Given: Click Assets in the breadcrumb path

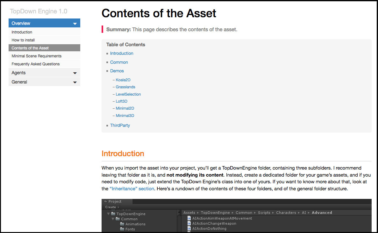Looking at the screenshot, I should click(x=189, y=213).
